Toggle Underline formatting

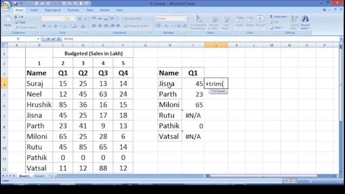click(56, 26)
